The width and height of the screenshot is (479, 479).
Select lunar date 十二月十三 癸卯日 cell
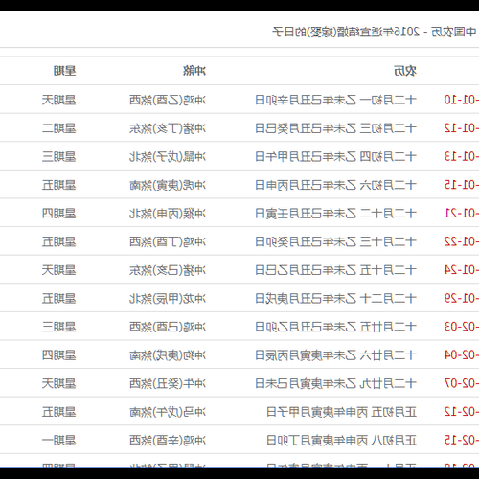point(335,241)
